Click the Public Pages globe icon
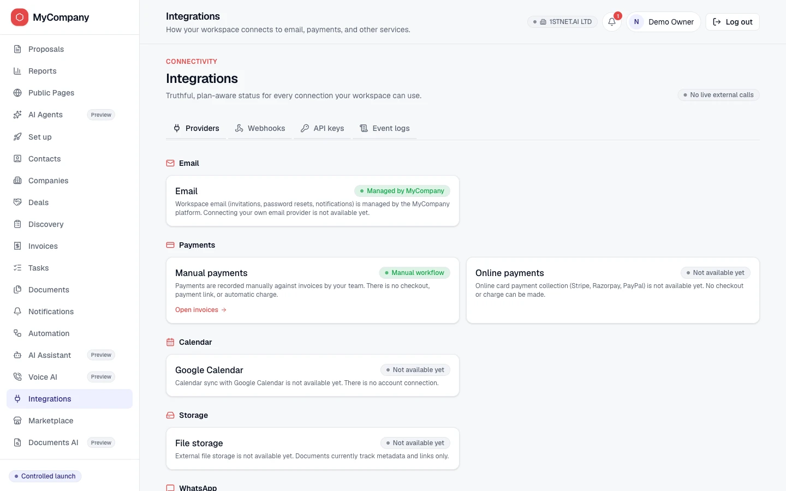Screen dimensions: 786x491 pyautogui.click(x=17, y=93)
